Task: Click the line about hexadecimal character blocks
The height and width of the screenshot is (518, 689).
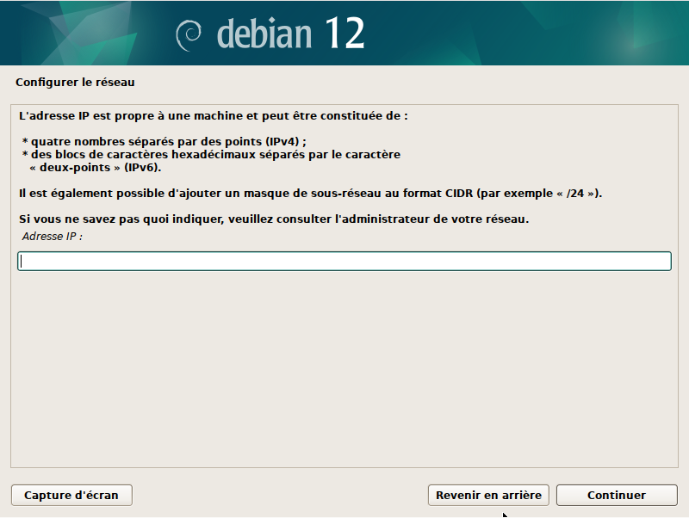Action: pos(211,155)
